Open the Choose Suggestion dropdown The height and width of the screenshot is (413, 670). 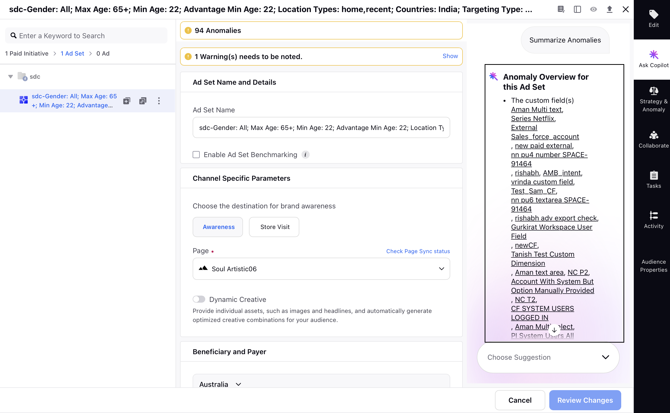(548, 357)
